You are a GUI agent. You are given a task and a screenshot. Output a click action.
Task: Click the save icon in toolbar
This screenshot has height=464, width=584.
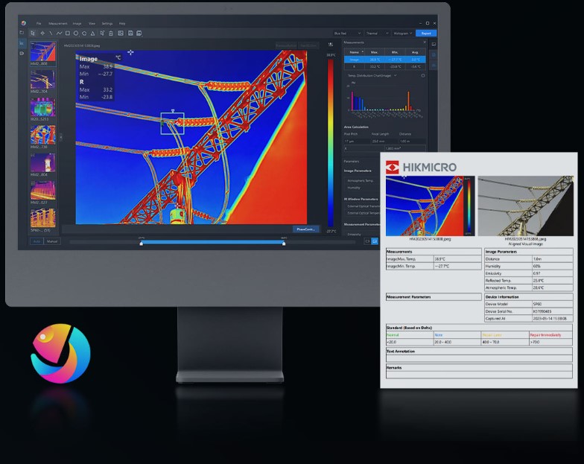130,34
